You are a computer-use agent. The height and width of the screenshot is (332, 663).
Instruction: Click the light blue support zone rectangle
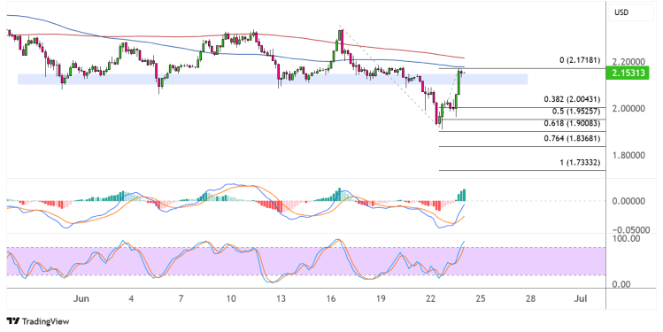coord(273,79)
